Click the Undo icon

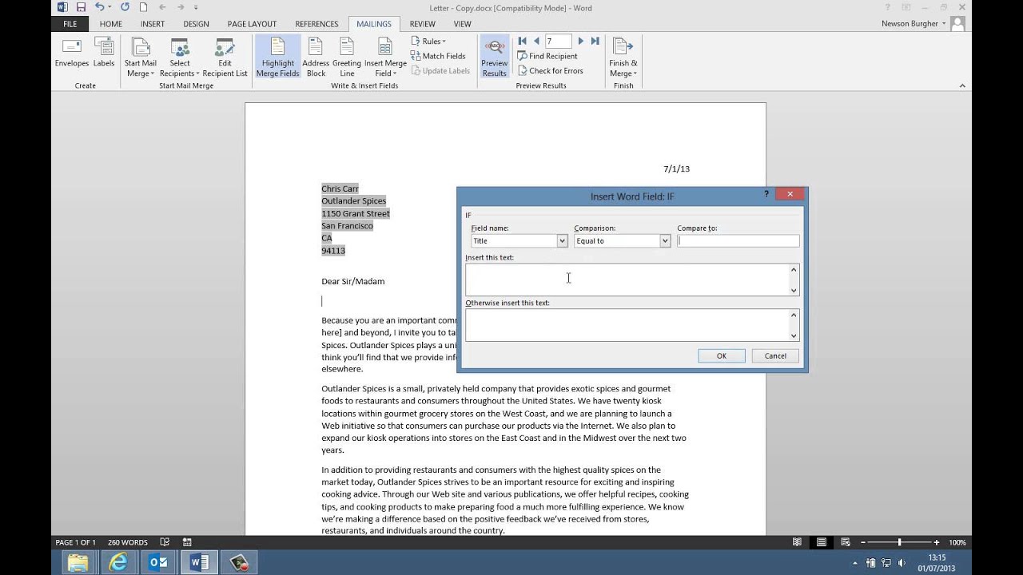point(99,7)
